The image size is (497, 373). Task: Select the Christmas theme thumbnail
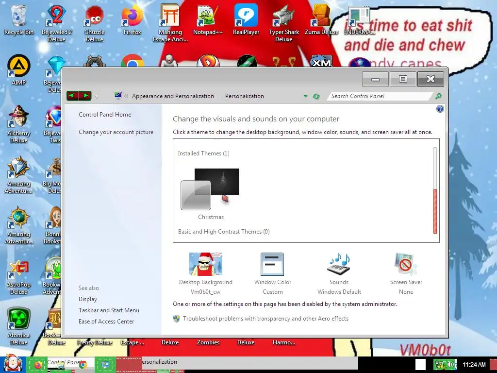point(210,189)
